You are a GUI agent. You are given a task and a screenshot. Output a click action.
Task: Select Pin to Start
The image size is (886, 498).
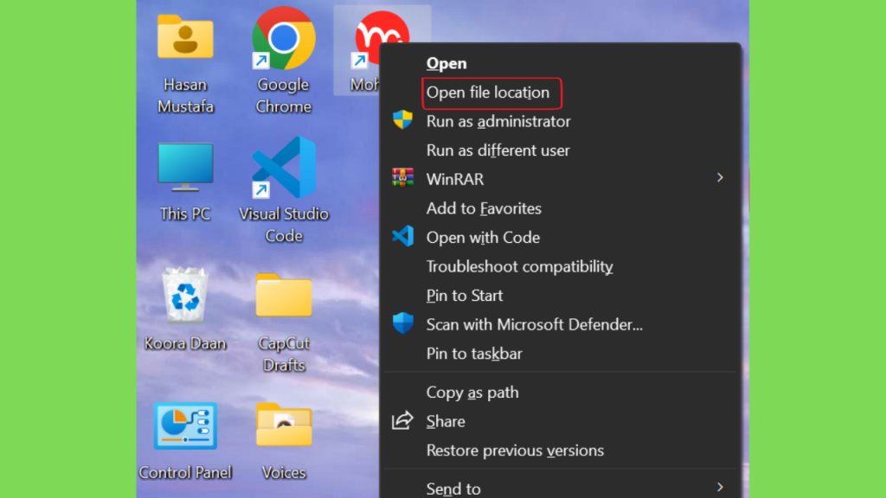coord(465,296)
